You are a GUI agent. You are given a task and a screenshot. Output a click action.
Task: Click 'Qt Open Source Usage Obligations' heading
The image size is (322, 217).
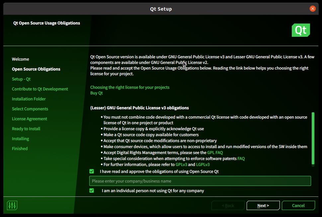point(46,23)
